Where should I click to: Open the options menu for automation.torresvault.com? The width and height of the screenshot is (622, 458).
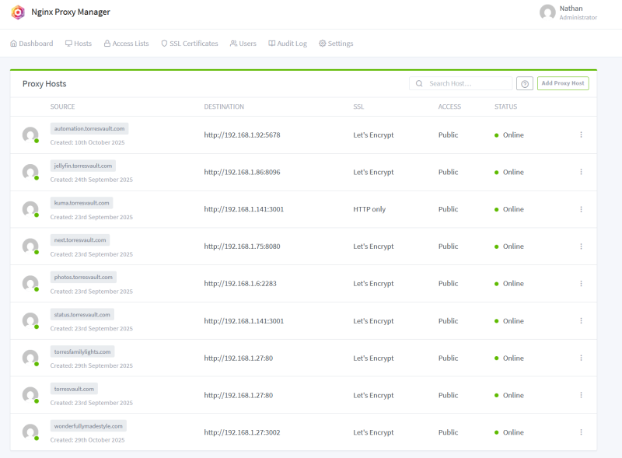tap(581, 135)
